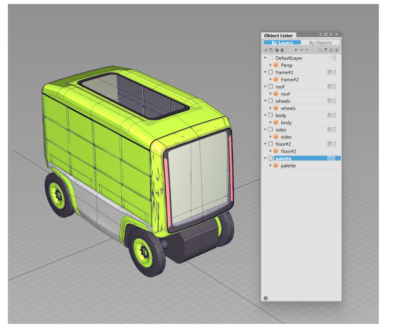Click the new layer folder icon
This screenshot has height=336, width=405.
click(271, 50)
